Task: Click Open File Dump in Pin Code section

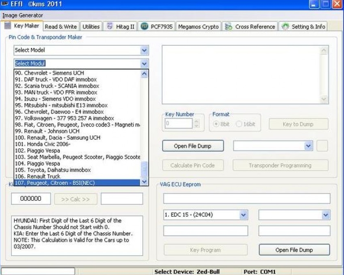Action: [193, 146]
